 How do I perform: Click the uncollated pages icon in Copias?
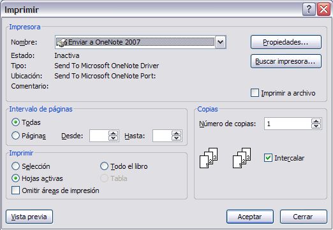click(x=209, y=158)
